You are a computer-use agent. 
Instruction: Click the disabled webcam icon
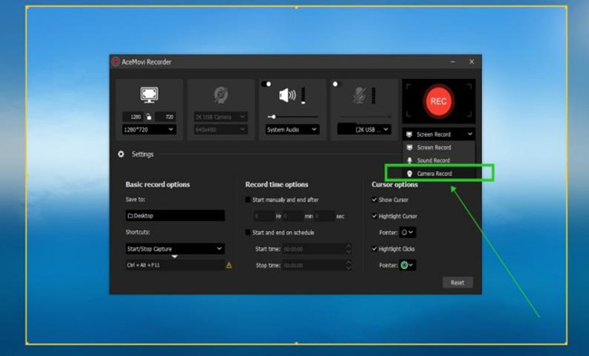(221, 95)
